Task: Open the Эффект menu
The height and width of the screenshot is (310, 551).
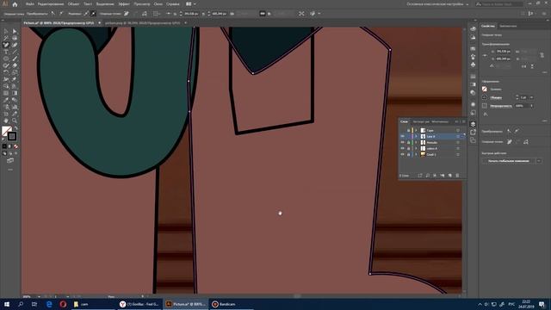Action: [x=124, y=4]
